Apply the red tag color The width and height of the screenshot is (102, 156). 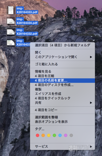(37, 135)
